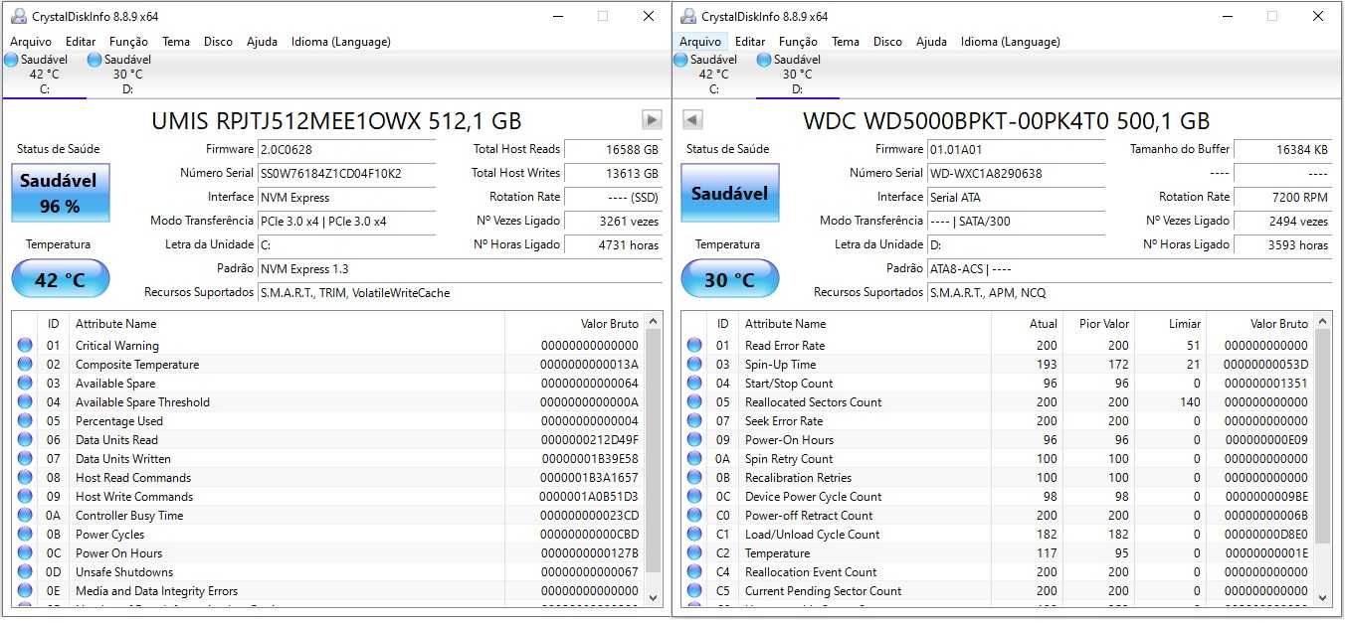Click Total Host Reads value 16588 GB
This screenshot has height=623, width=1346.
613,149
